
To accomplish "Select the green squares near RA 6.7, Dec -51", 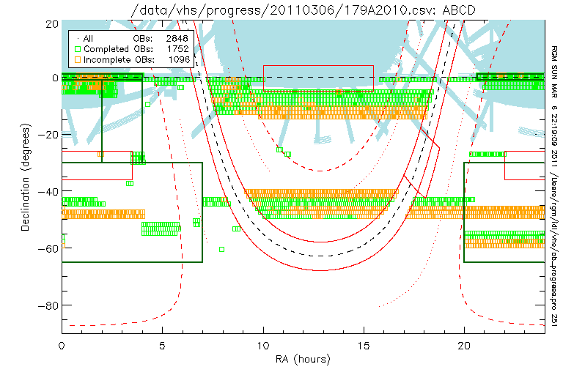I will (196, 222).
